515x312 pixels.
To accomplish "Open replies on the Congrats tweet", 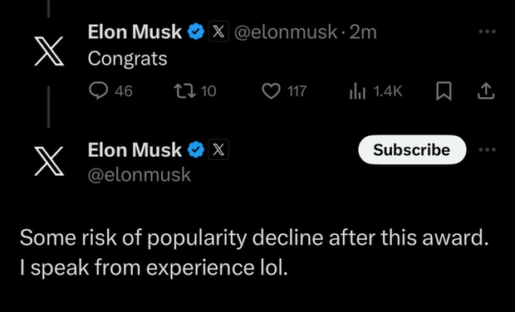I will click(x=110, y=90).
